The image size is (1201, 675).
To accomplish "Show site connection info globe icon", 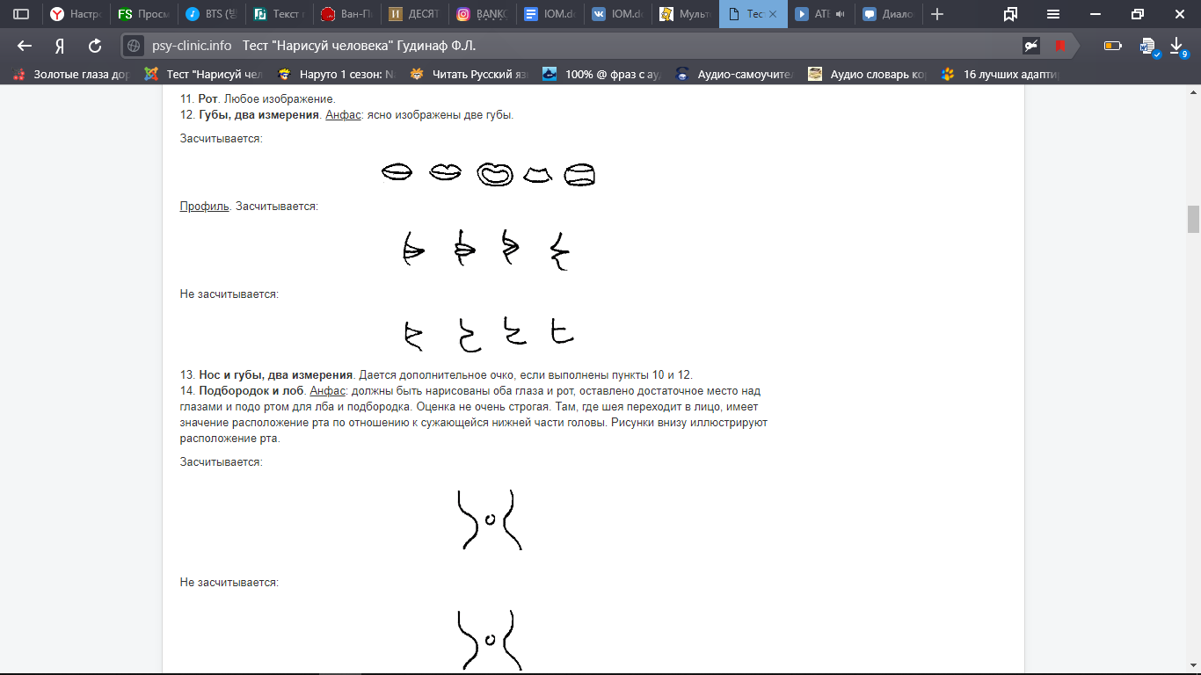I will (134, 46).
